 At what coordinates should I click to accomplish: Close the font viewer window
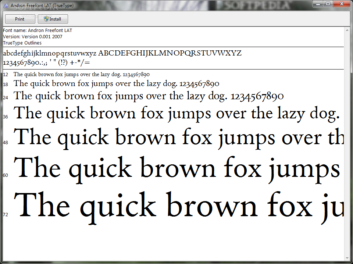342,4
